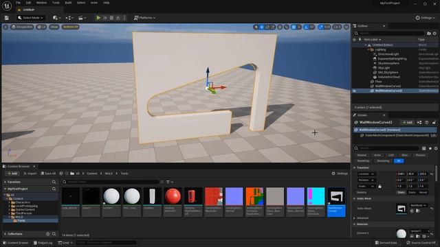Toggle the Scale lock icon

point(379,186)
